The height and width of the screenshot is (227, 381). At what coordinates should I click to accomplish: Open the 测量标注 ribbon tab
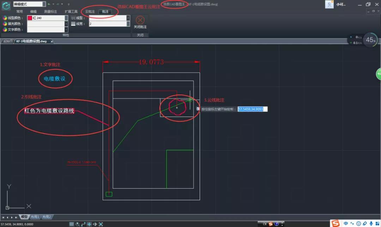tap(50, 12)
